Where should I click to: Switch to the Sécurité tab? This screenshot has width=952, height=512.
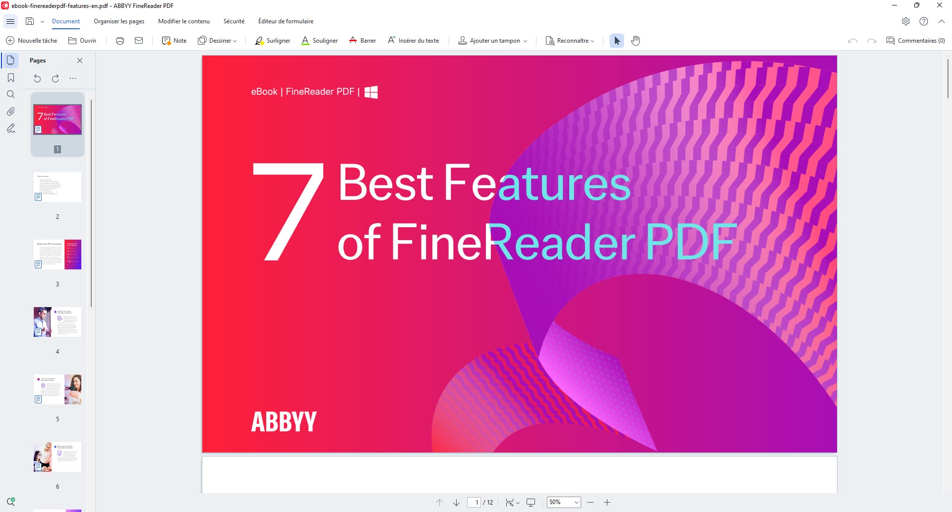(x=234, y=21)
